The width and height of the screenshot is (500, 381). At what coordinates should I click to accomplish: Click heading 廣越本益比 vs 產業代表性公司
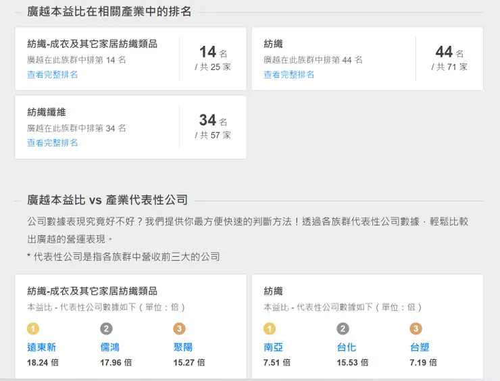(x=107, y=200)
